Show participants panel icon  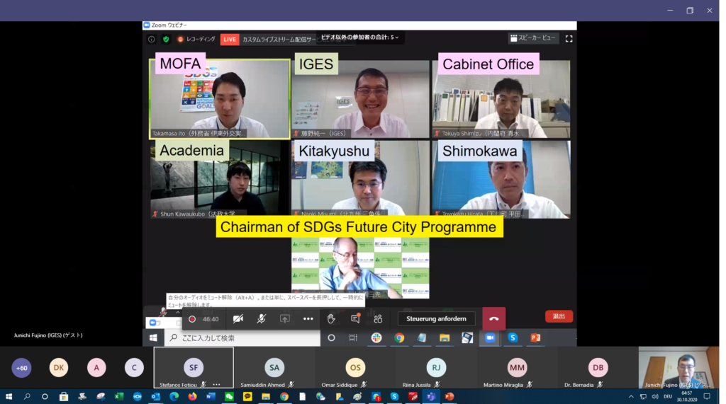378,319
